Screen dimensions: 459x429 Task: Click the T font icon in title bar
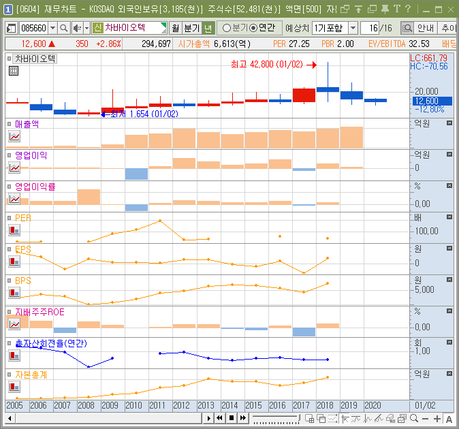(x=396, y=9)
